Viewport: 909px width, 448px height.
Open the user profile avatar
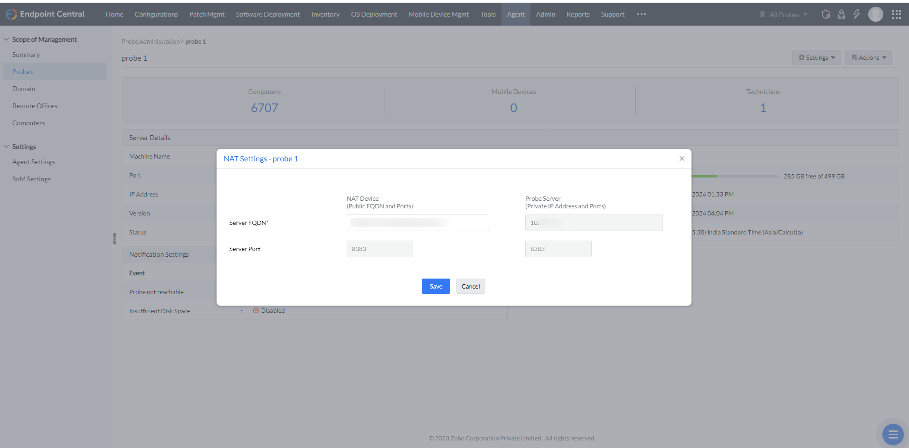(x=875, y=14)
